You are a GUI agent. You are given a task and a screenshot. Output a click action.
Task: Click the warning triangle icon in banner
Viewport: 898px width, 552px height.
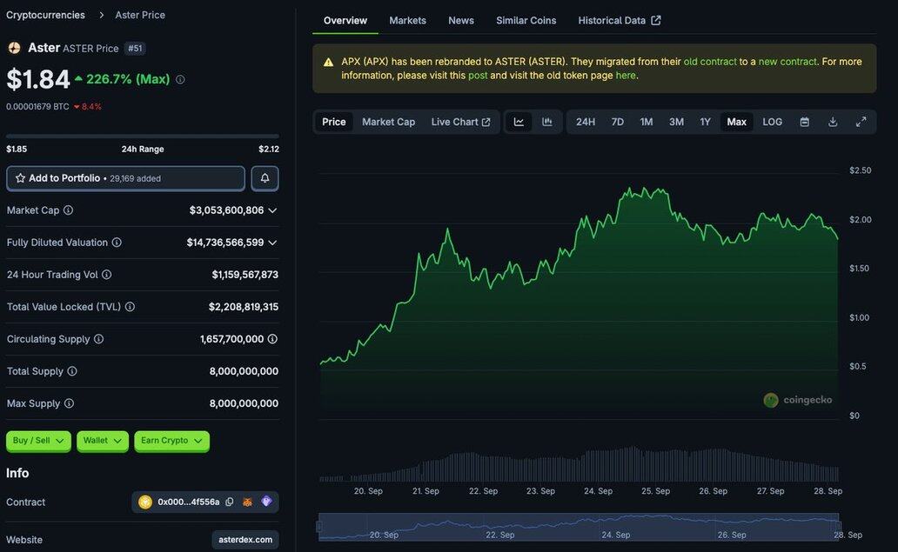(328, 62)
